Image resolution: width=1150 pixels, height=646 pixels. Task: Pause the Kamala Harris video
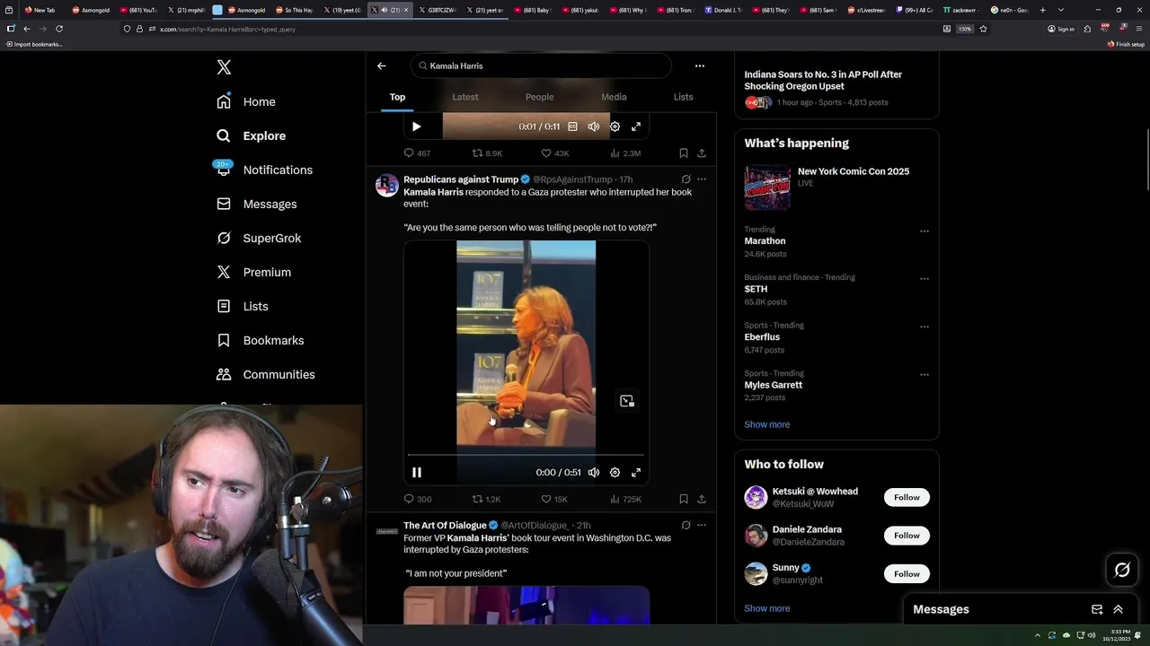point(417,473)
